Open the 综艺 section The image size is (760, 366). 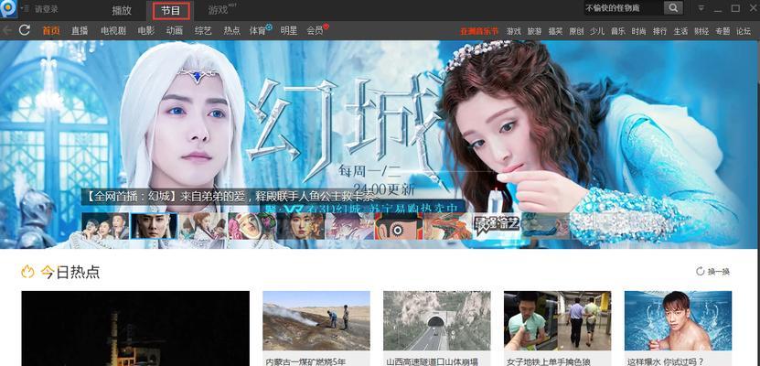tap(203, 30)
